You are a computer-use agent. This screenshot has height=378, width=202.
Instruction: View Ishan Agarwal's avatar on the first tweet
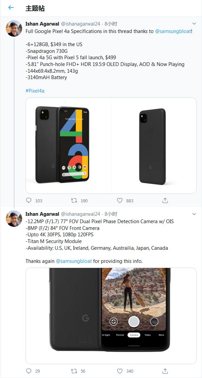(14, 29)
